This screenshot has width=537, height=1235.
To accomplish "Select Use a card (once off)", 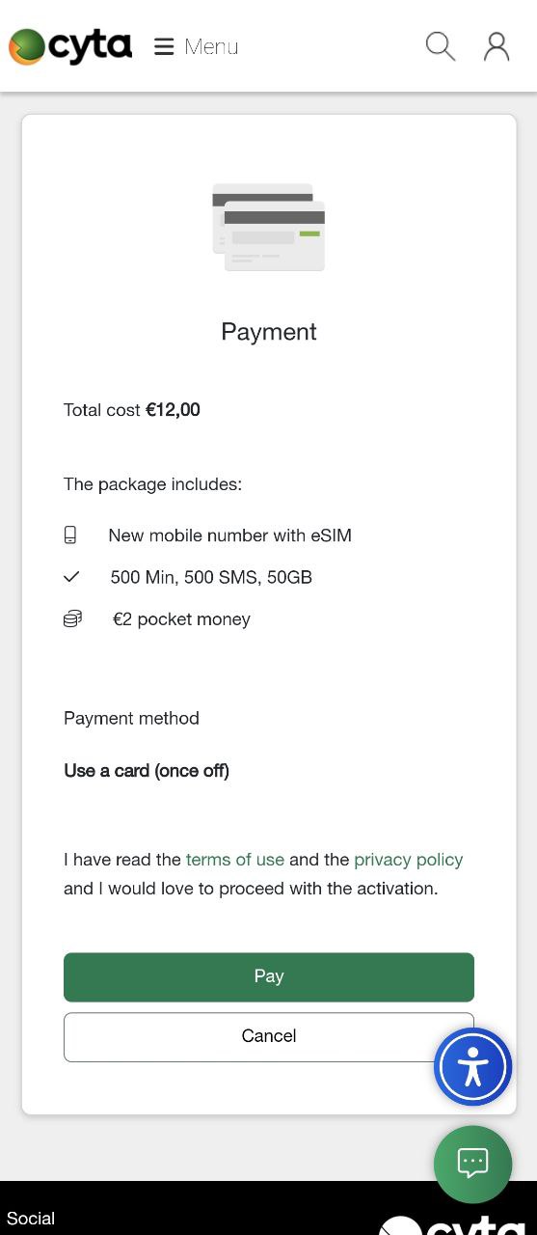I will (147, 771).
